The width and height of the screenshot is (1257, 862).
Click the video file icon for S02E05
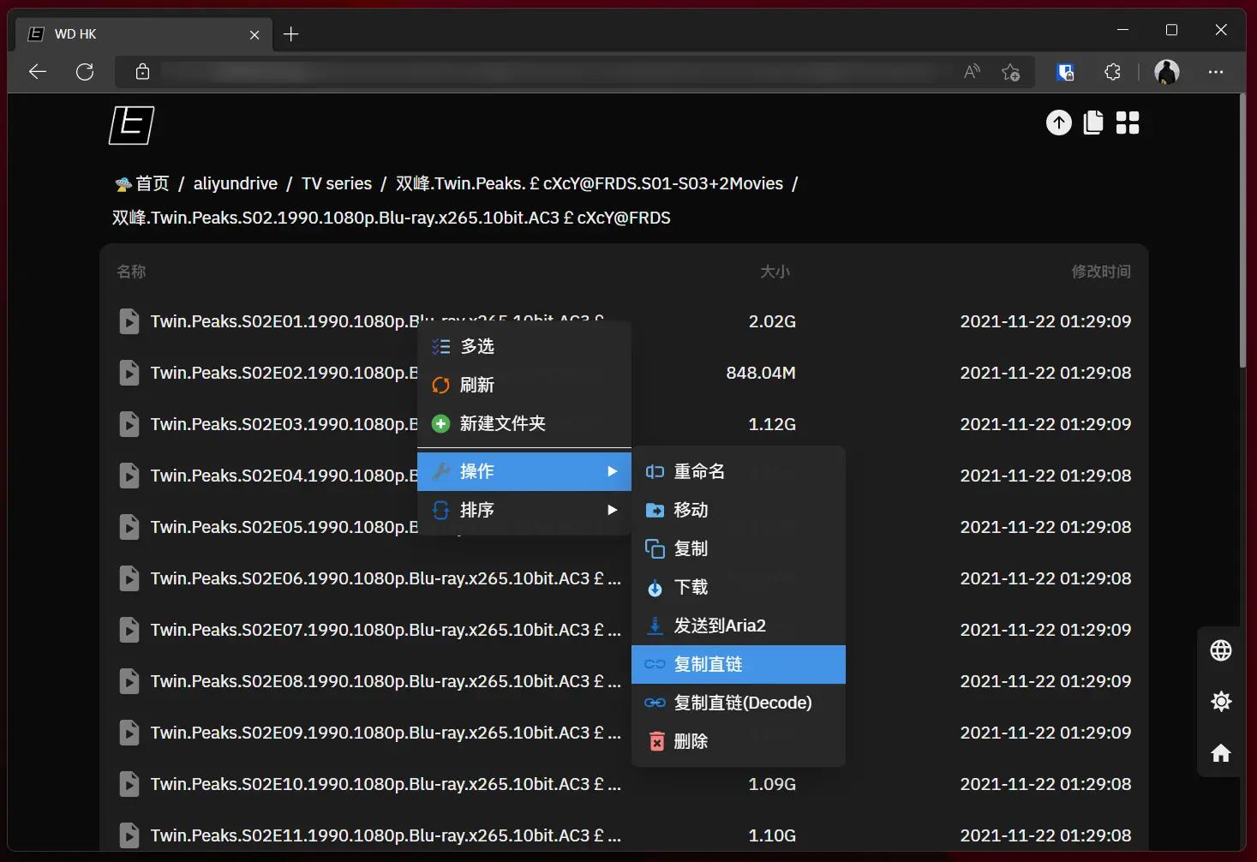(129, 527)
